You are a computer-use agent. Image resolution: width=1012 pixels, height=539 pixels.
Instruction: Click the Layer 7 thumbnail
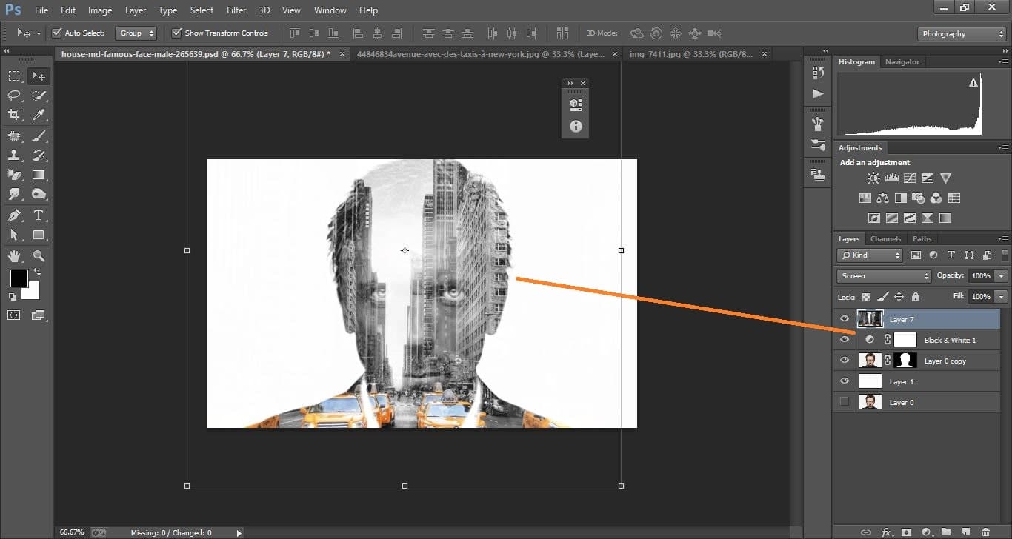[x=870, y=318]
